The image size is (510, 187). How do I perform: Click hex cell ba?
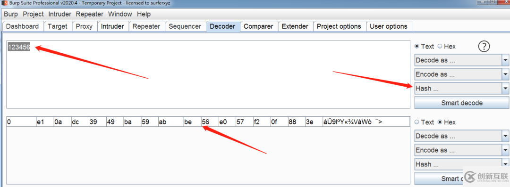(132, 122)
